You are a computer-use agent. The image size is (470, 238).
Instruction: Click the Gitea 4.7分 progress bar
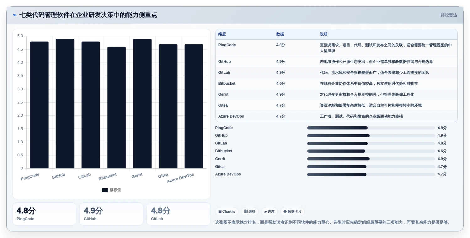(371, 167)
